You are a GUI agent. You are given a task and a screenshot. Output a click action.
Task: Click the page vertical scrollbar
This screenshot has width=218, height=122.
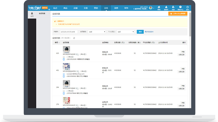click(190, 26)
